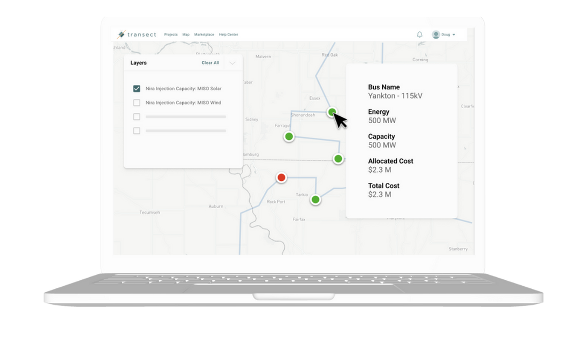Click the Shenandoah label on the map
Screen dimensions: 570x361
pyautogui.click(x=303, y=115)
